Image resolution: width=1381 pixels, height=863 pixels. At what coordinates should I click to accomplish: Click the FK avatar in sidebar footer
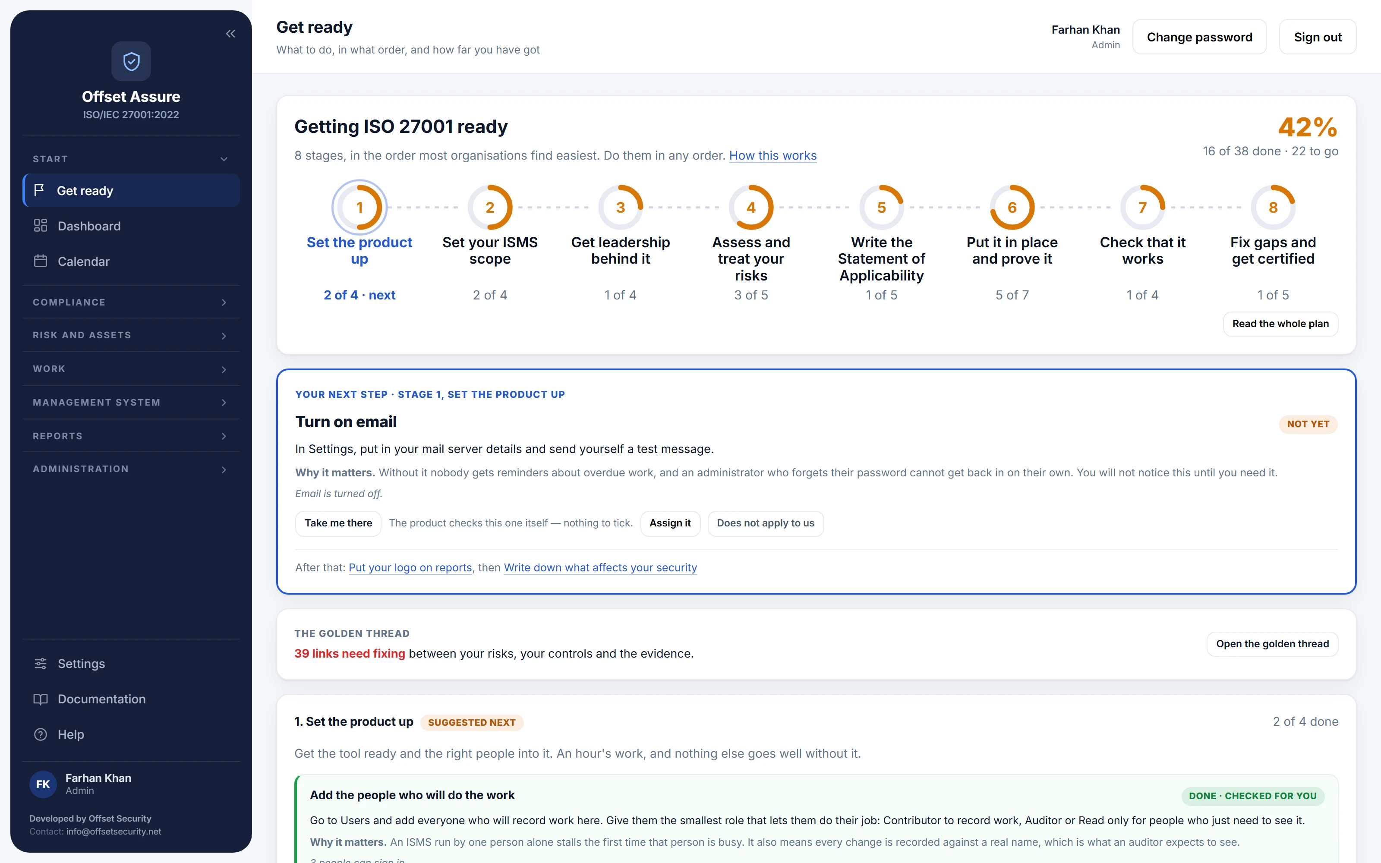(43, 784)
